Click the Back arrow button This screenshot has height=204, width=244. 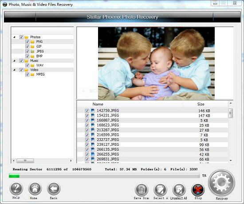pyautogui.click(x=54, y=188)
